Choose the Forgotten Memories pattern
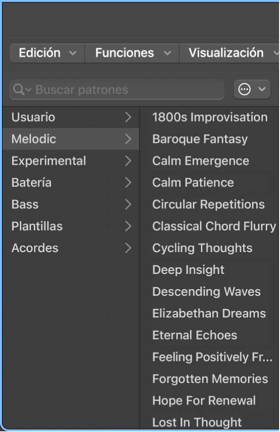This screenshot has width=280, height=432. (x=210, y=379)
